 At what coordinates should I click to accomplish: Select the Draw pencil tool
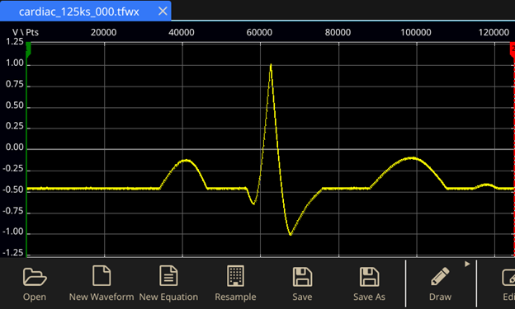tap(440, 283)
